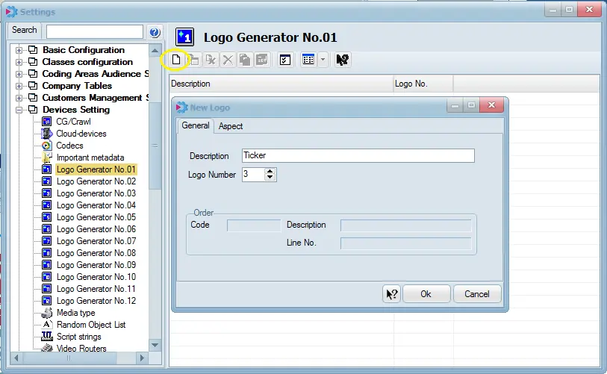607x374 pixels.
Task: Click the What's This help toolbar icon
Action: point(343,60)
